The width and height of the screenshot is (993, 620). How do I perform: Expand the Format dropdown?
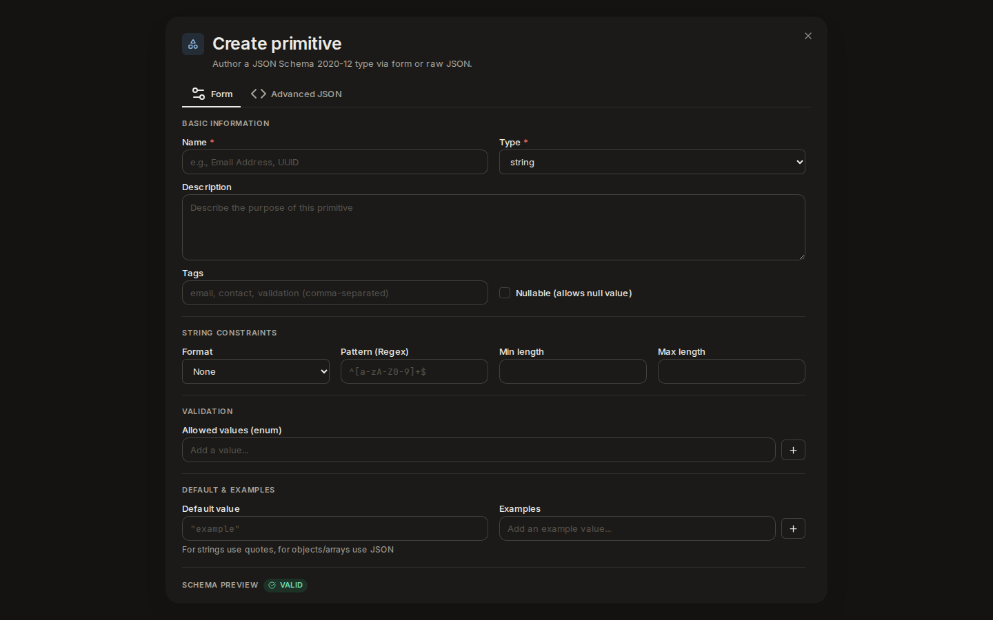(256, 371)
